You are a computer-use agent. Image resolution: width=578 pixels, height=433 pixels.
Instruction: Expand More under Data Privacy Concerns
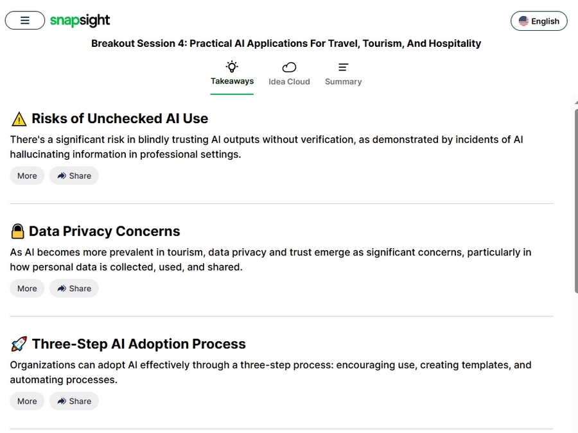(27, 288)
